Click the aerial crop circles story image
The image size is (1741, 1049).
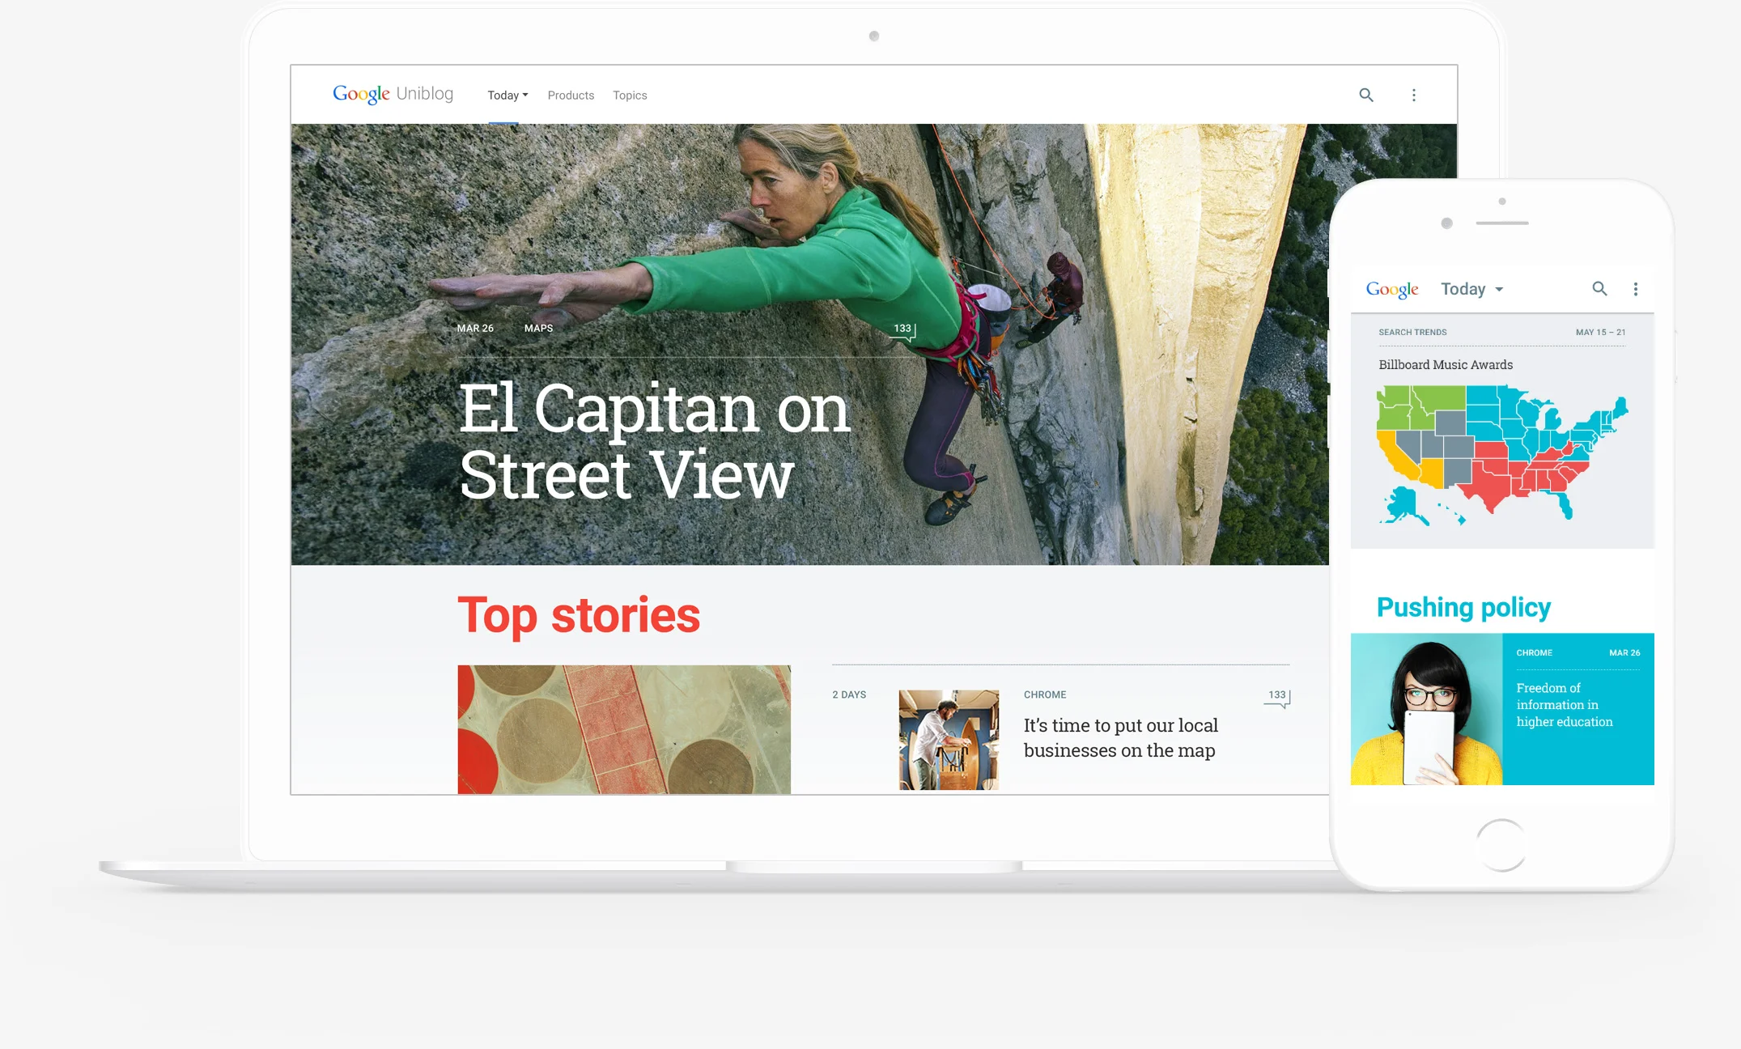pos(623,728)
